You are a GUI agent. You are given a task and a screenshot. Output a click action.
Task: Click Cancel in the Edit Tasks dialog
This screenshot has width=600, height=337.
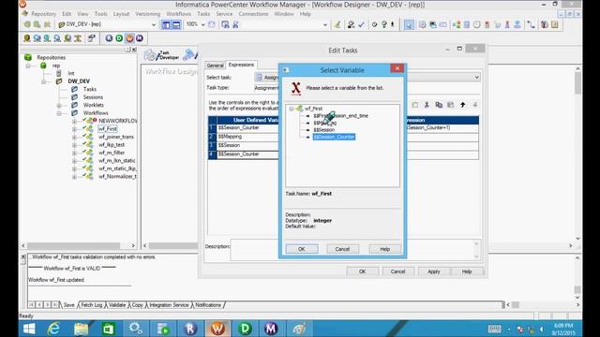397,271
